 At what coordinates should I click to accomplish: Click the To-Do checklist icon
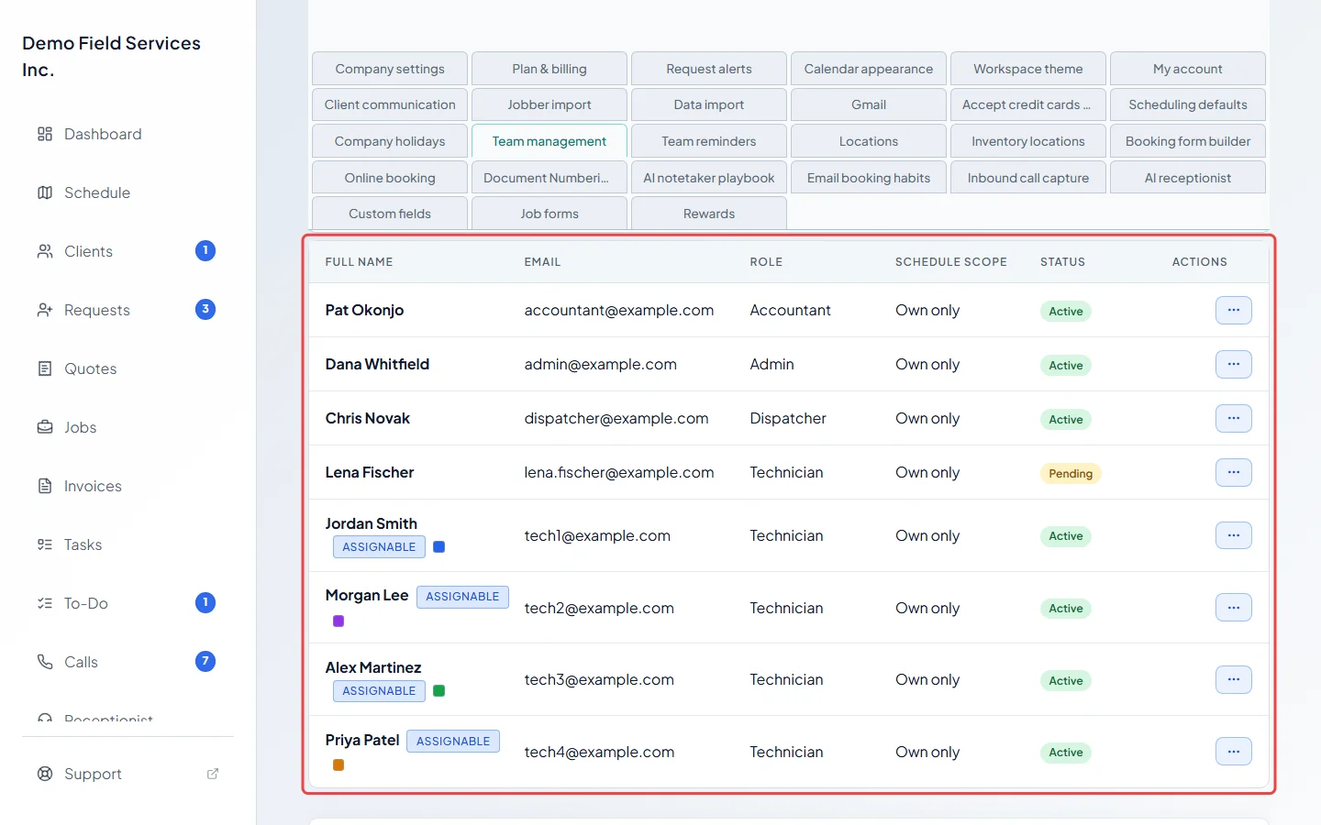tap(45, 603)
